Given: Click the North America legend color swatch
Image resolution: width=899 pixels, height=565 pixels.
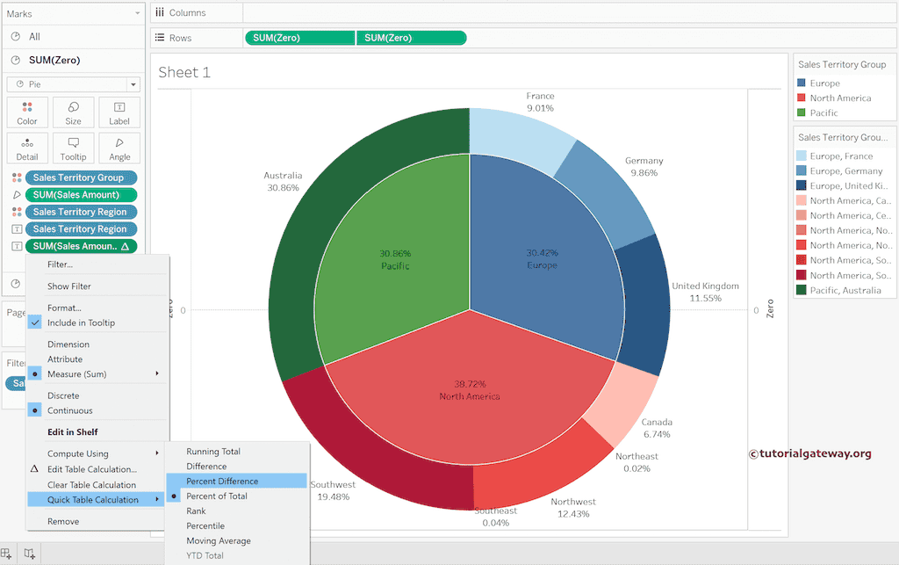Looking at the screenshot, I should (802, 98).
